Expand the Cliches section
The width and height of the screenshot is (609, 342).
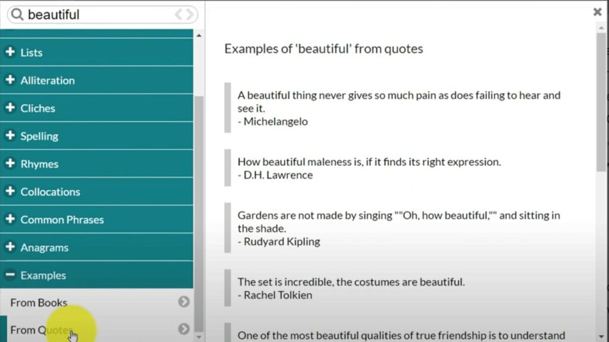coord(96,108)
